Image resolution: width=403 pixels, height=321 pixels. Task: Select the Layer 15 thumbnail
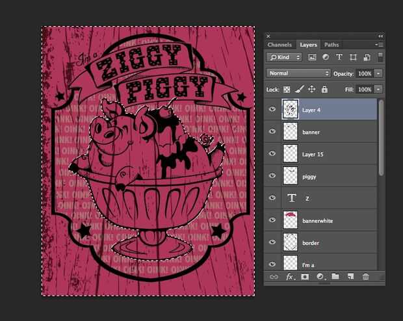click(x=290, y=153)
